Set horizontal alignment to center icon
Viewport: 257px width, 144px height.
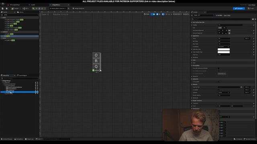coord(222,30)
